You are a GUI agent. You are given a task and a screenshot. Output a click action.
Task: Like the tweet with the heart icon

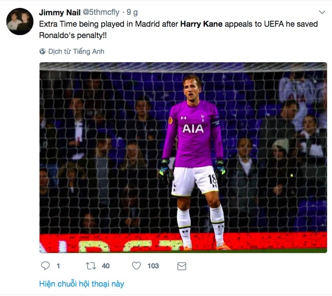[136, 266]
